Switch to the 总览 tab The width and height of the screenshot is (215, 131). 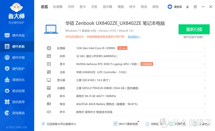[x=44, y=7]
